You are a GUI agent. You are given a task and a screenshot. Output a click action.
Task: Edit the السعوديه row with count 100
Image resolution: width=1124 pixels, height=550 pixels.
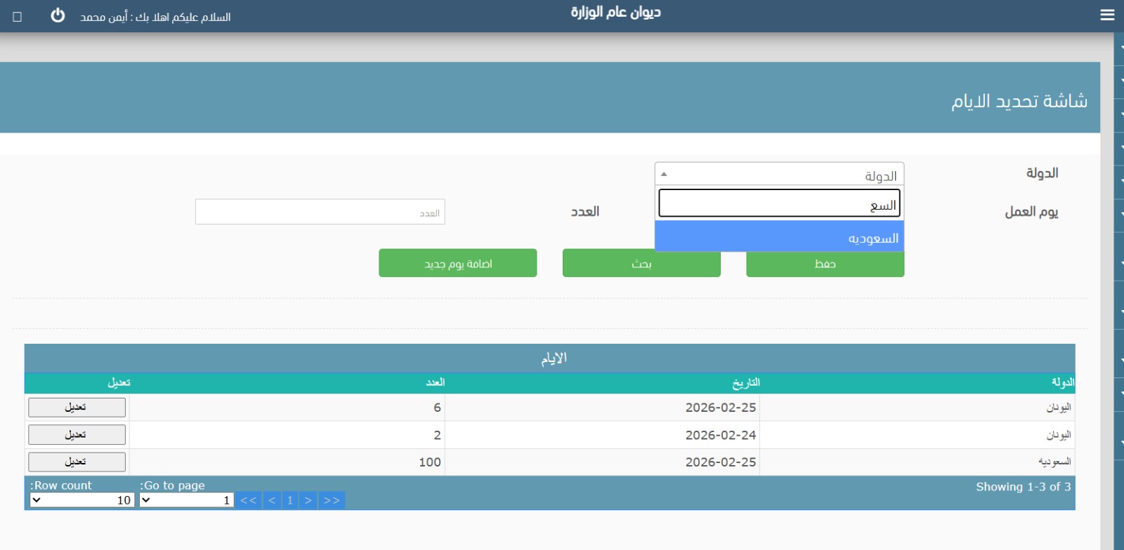click(x=77, y=462)
